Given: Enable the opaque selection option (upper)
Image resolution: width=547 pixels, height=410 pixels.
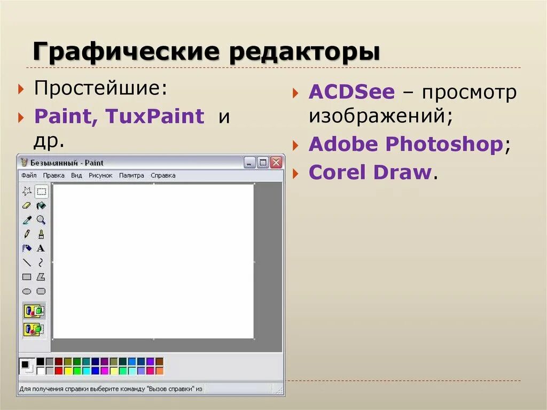Looking at the screenshot, I should click(34, 311).
